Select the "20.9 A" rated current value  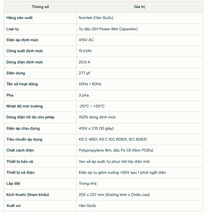point(84,62)
